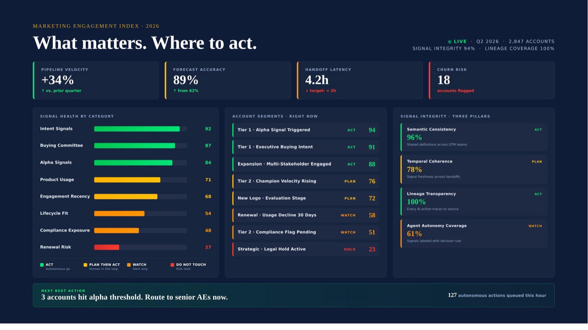Open the Churn Risk 18 accounts card
Viewport: 588px width, 330px height.
point(492,80)
